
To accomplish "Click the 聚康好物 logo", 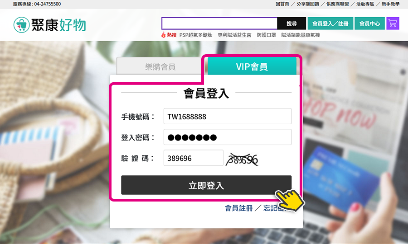I will (x=50, y=25).
